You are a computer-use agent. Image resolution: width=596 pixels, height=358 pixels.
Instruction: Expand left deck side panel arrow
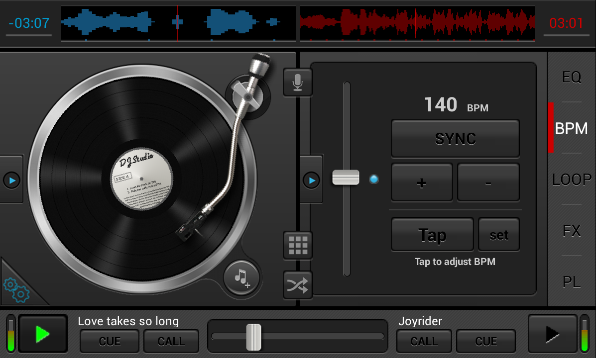point(12,180)
